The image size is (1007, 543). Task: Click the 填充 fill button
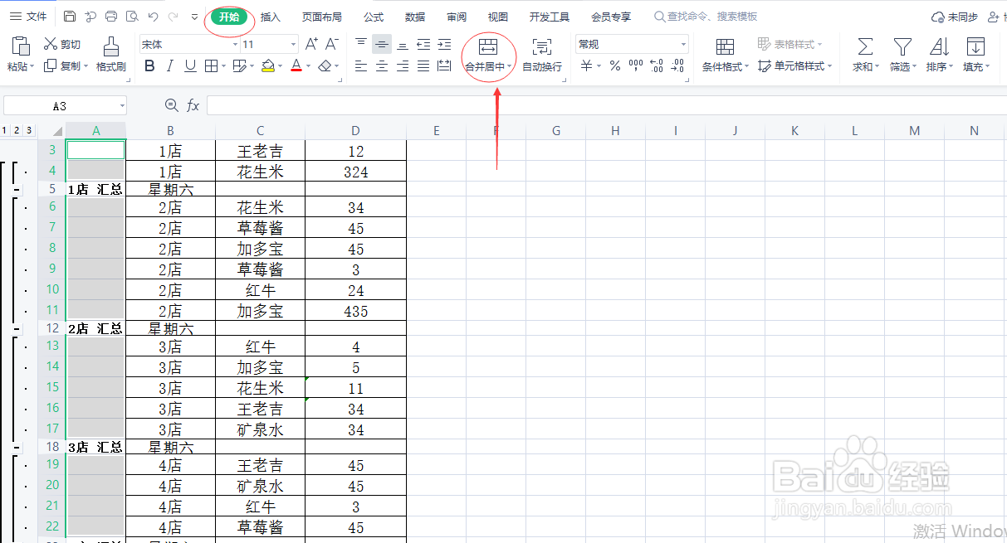coord(975,55)
